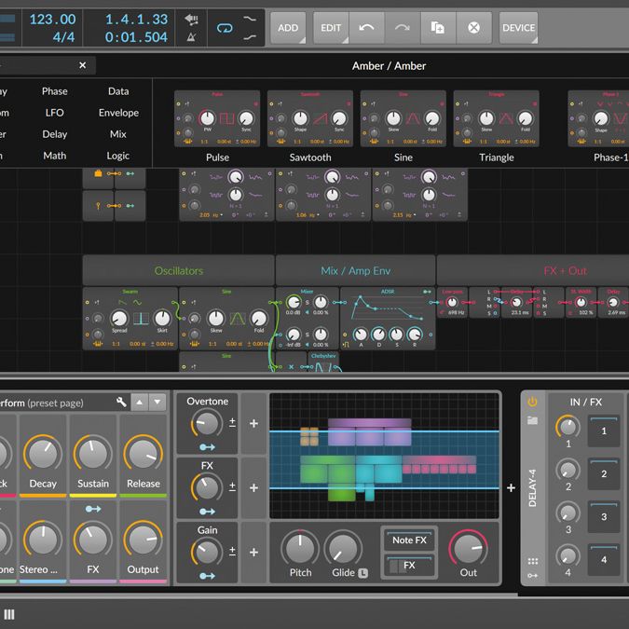This screenshot has width=629, height=629.
Task: Show Delay-4 modulators arrow icon
Action: pos(532,576)
